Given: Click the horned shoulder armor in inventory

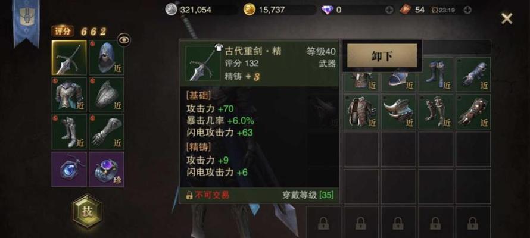Looking at the screenshot, I should [398, 112].
